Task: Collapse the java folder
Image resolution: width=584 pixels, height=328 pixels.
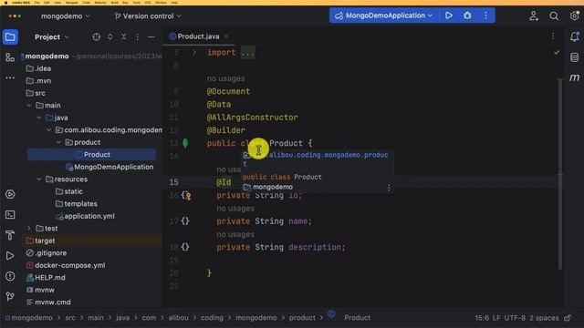Action: (39, 118)
